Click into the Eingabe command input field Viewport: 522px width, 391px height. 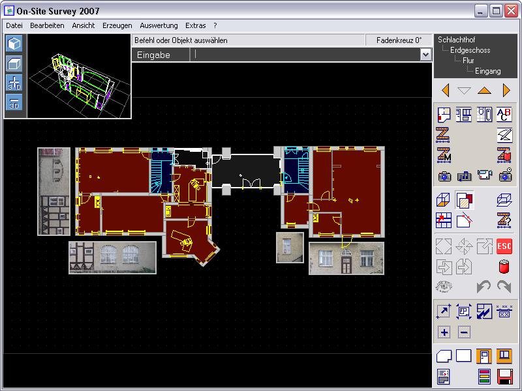click(x=305, y=55)
